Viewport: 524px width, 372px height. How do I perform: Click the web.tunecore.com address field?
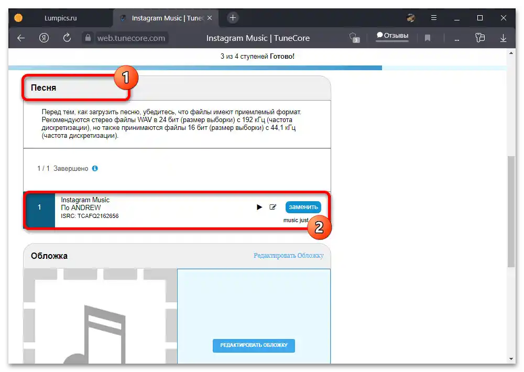click(131, 38)
